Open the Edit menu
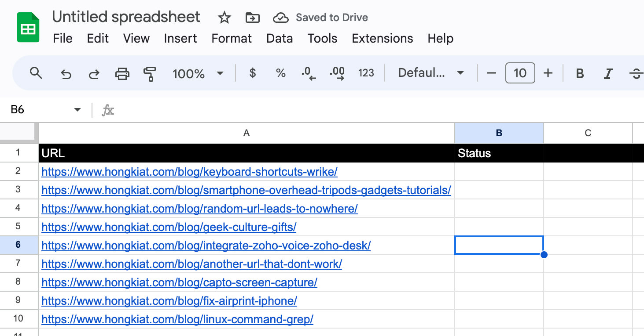This screenshot has width=644, height=336. pyautogui.click(x=98, y=39)
